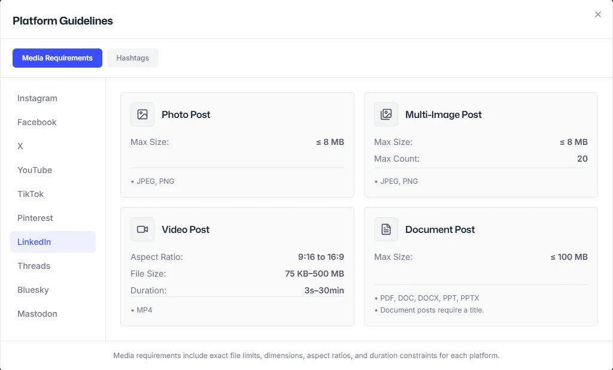
Task: Click the footer media requirements description
Action: coord(306,356)
